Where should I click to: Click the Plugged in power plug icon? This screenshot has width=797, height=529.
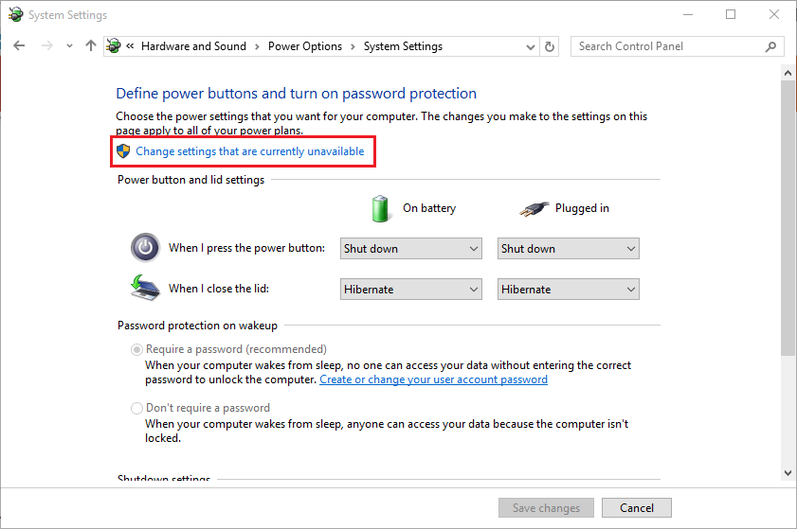coord(534,208)
